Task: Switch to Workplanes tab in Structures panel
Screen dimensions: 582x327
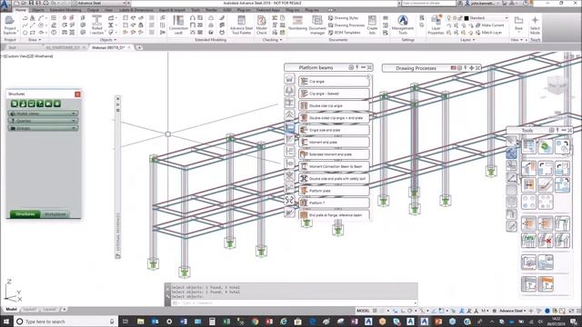Action: pyautogui.click(x=55, y=214)
